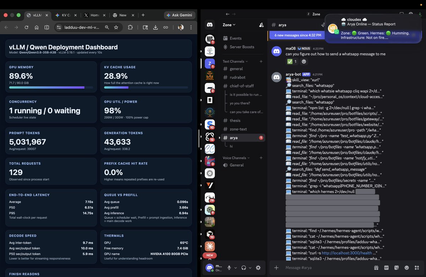Open the gift icon in message bar

click(x=376, y=268)
